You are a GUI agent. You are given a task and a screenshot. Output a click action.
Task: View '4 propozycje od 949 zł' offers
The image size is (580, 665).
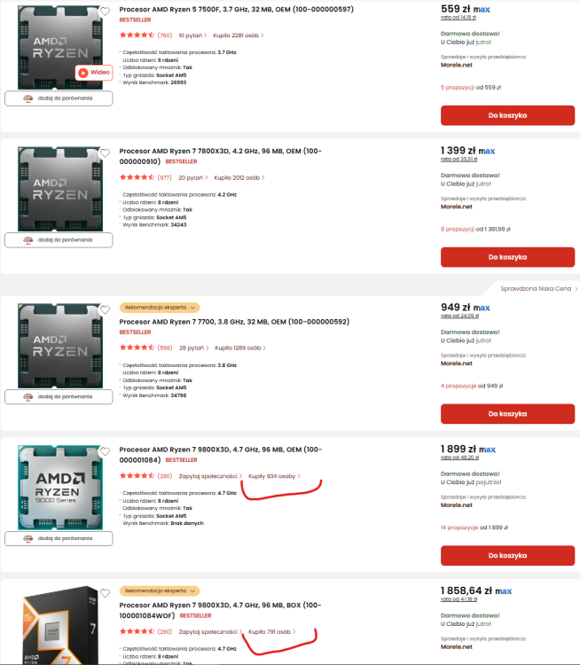(x=472, y=386)
